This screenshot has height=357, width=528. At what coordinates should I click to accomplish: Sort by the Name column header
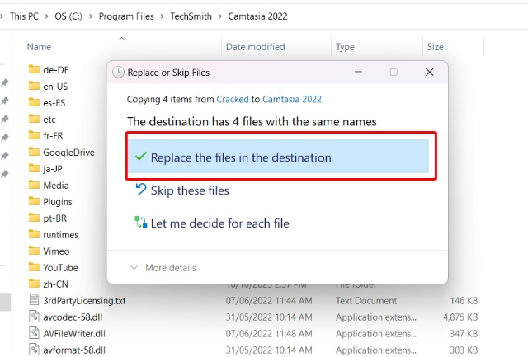[39, 47]
